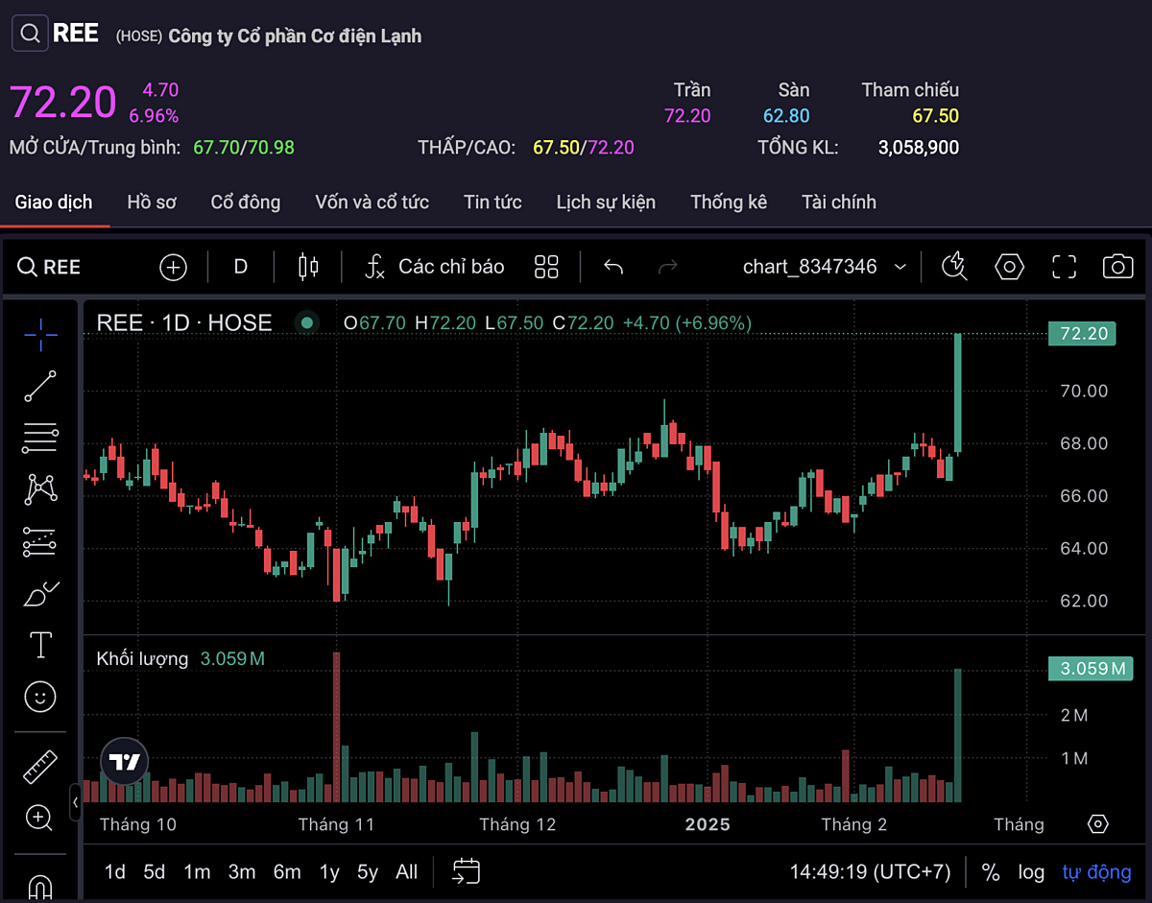Select the ruler measure tool
Image resolution: width=1152 pixels, height=903 pixels.
40,767
